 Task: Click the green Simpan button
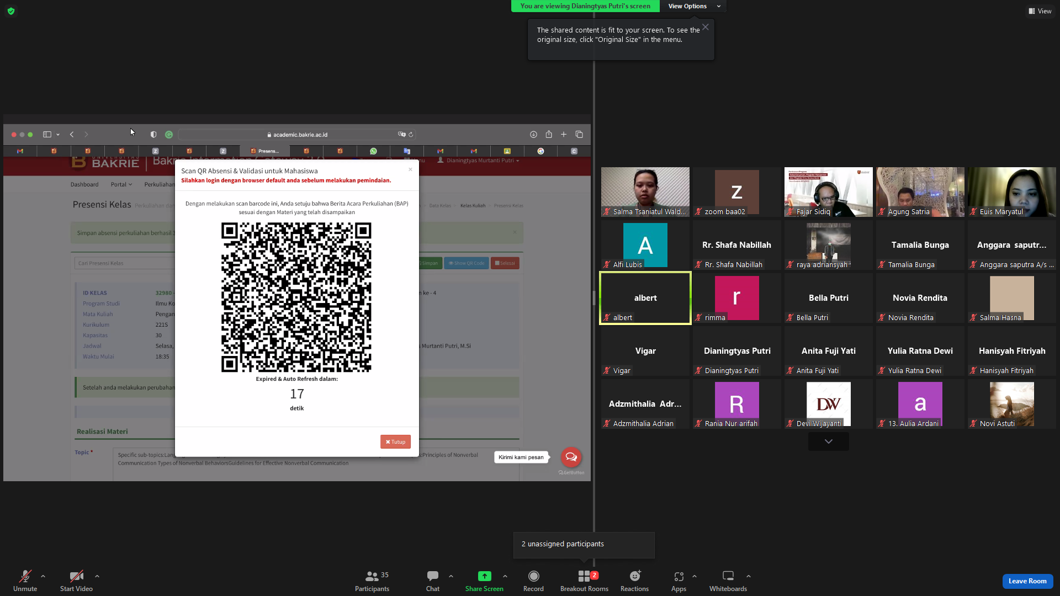click(430, 263)
